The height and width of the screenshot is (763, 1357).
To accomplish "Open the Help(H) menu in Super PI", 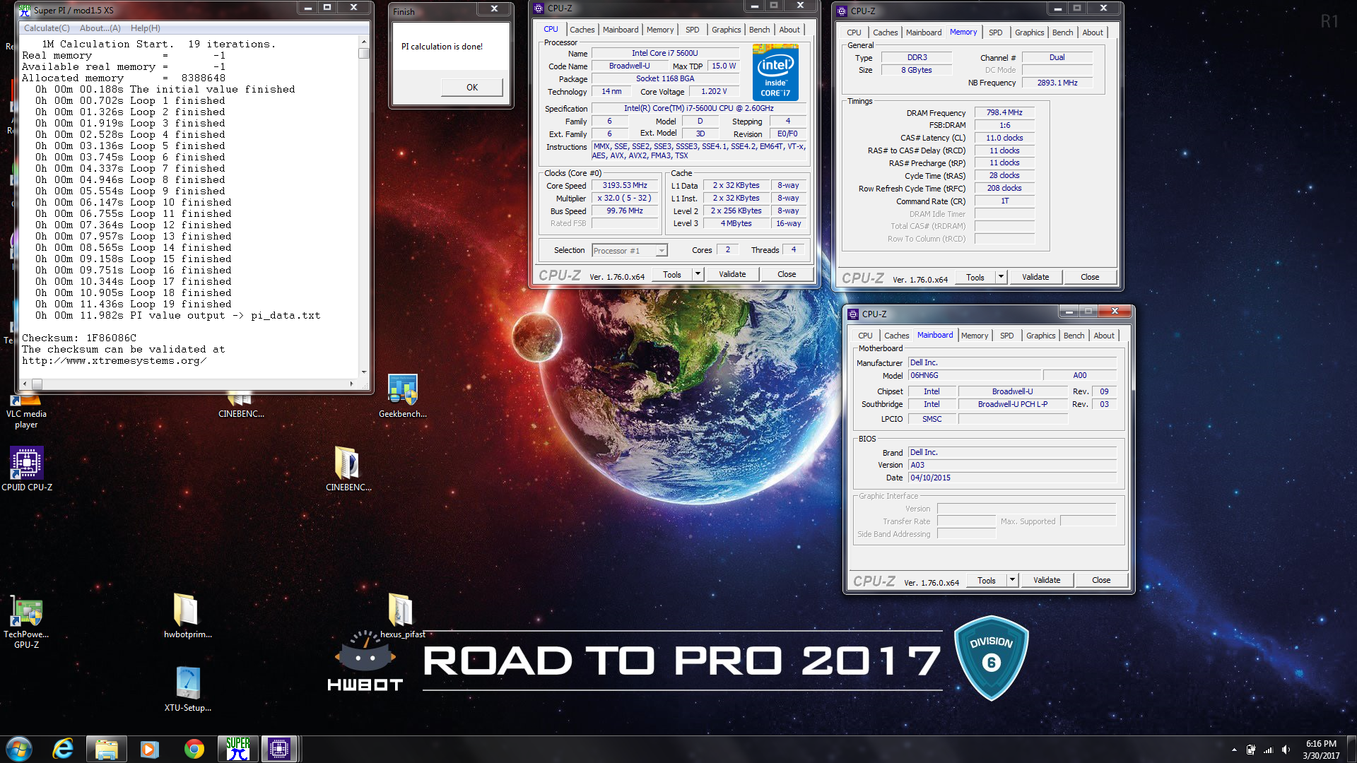I will pos(145,28).
